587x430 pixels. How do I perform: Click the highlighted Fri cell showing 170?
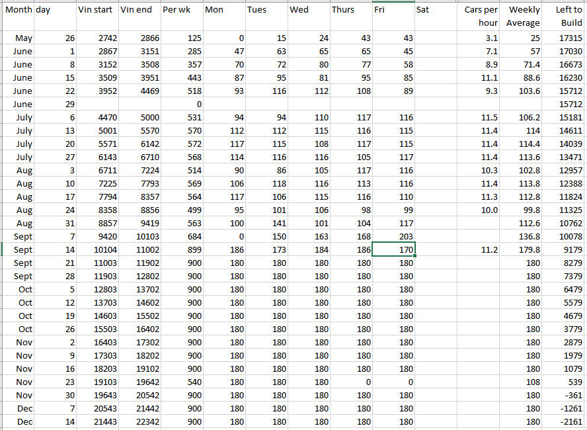coord(394,250)
